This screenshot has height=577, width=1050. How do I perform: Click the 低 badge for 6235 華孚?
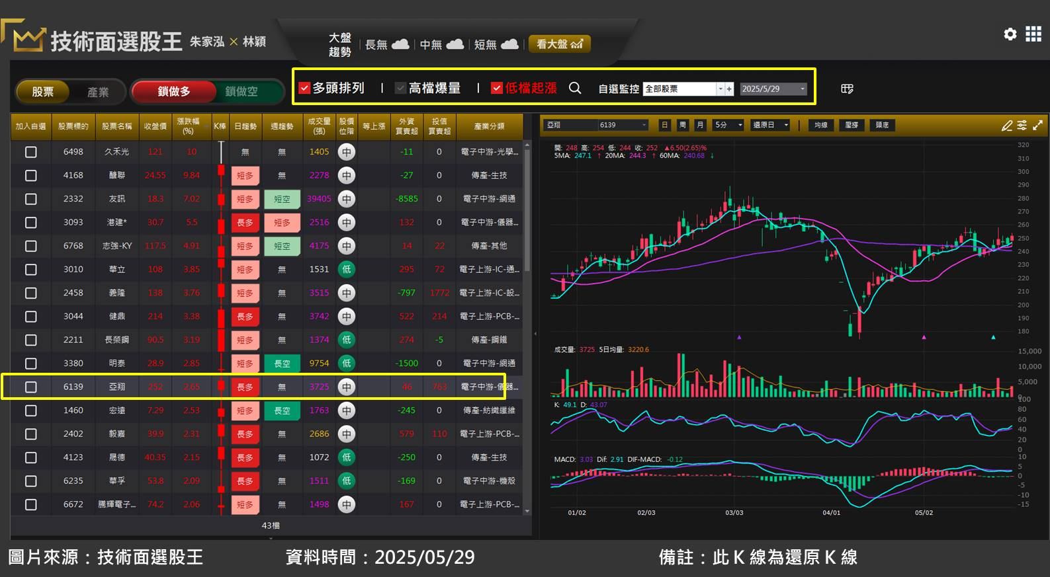(x=346, y=481)
